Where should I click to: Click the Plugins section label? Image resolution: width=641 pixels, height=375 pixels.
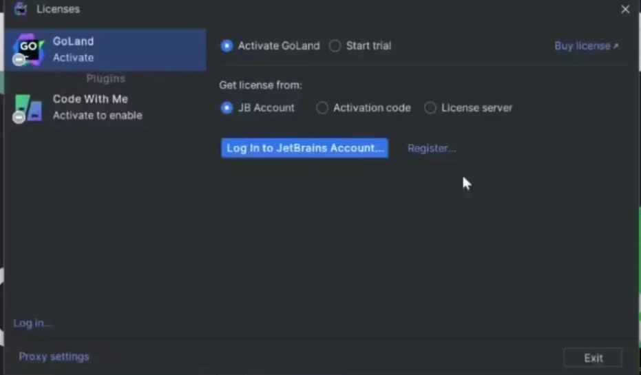[105, 78]
